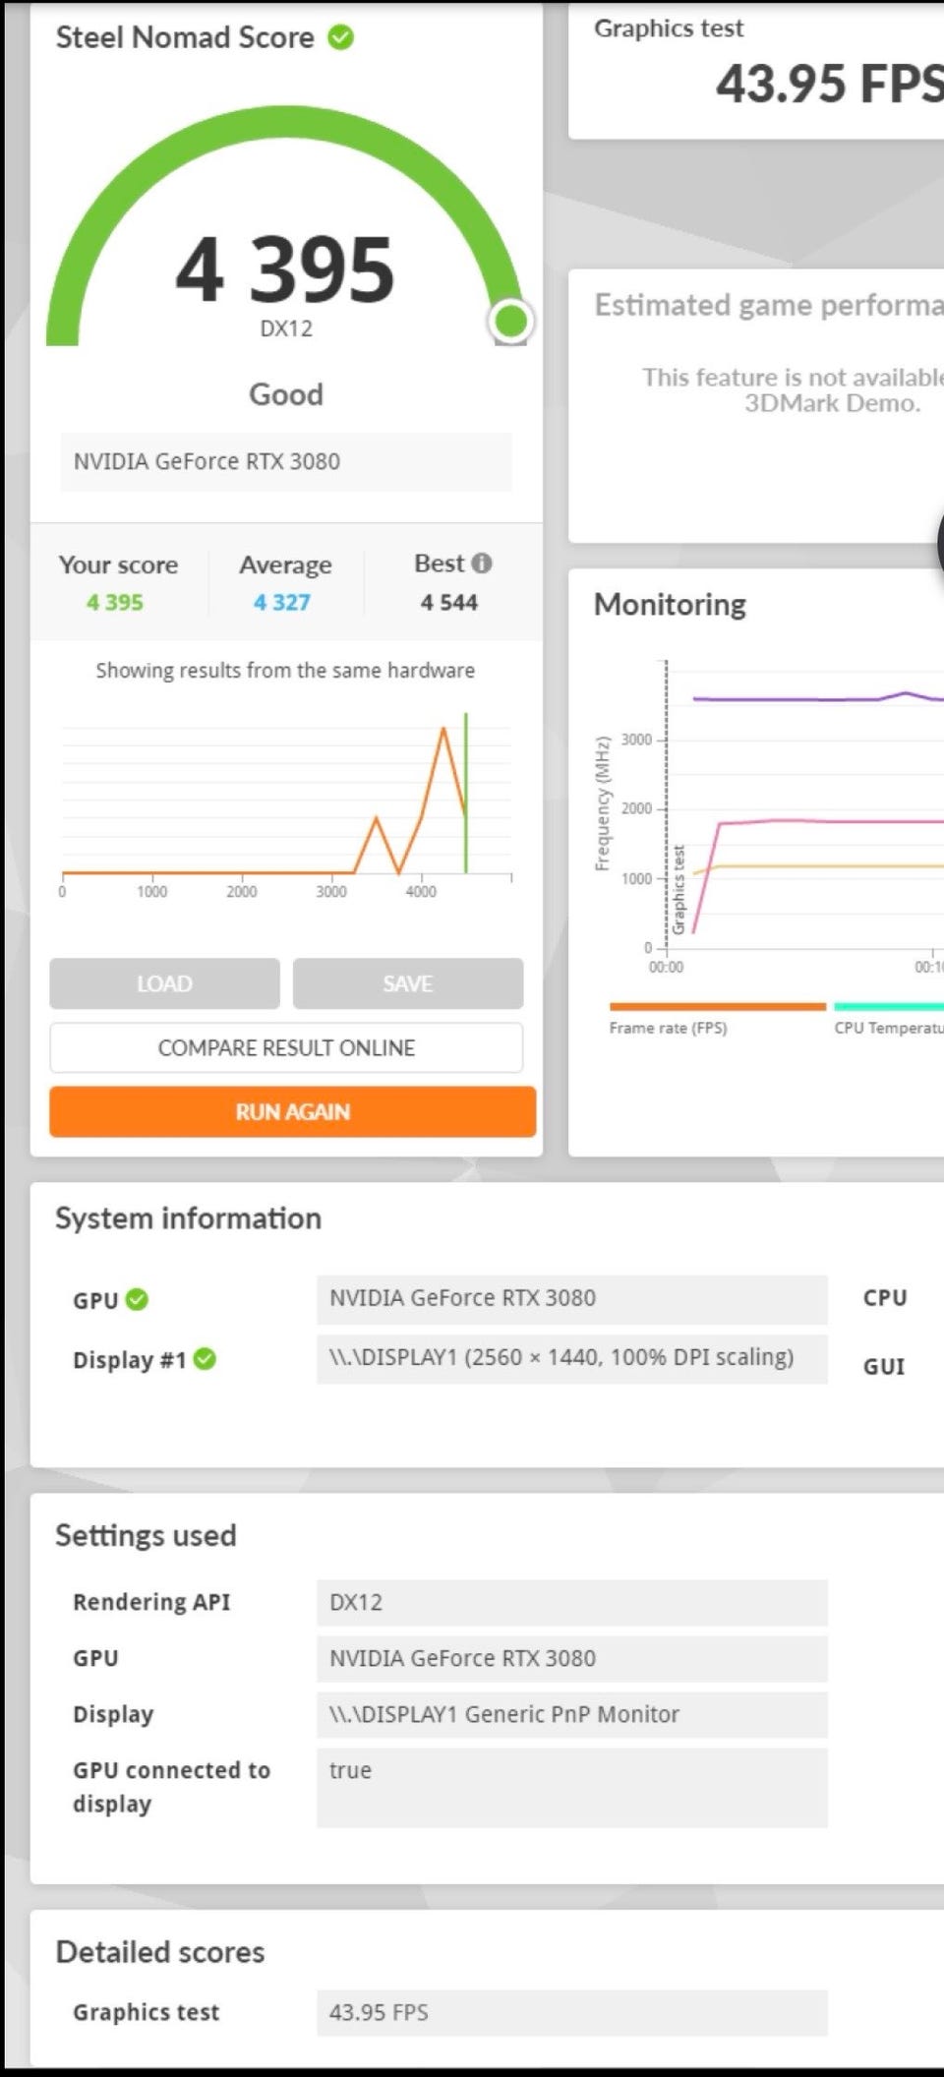Screen dimensions: 944x2077
Task: Click the Steel Nomad Score validation checkmark
Action: (x=340, y=37)
